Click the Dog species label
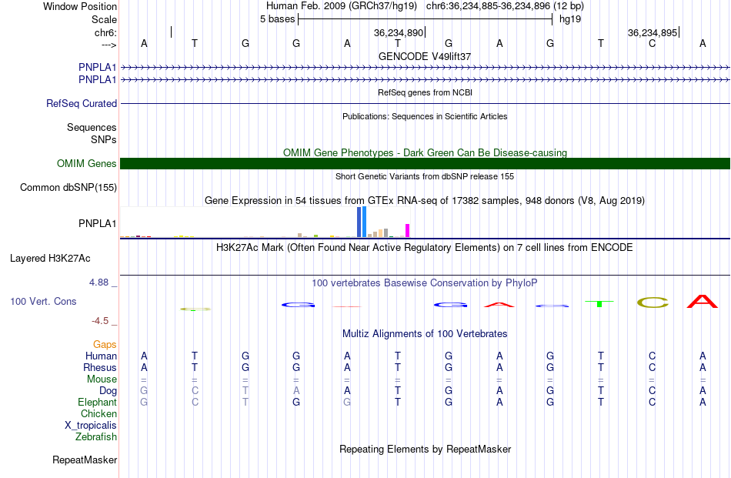The image size is (731, 478). coord(108,391)
